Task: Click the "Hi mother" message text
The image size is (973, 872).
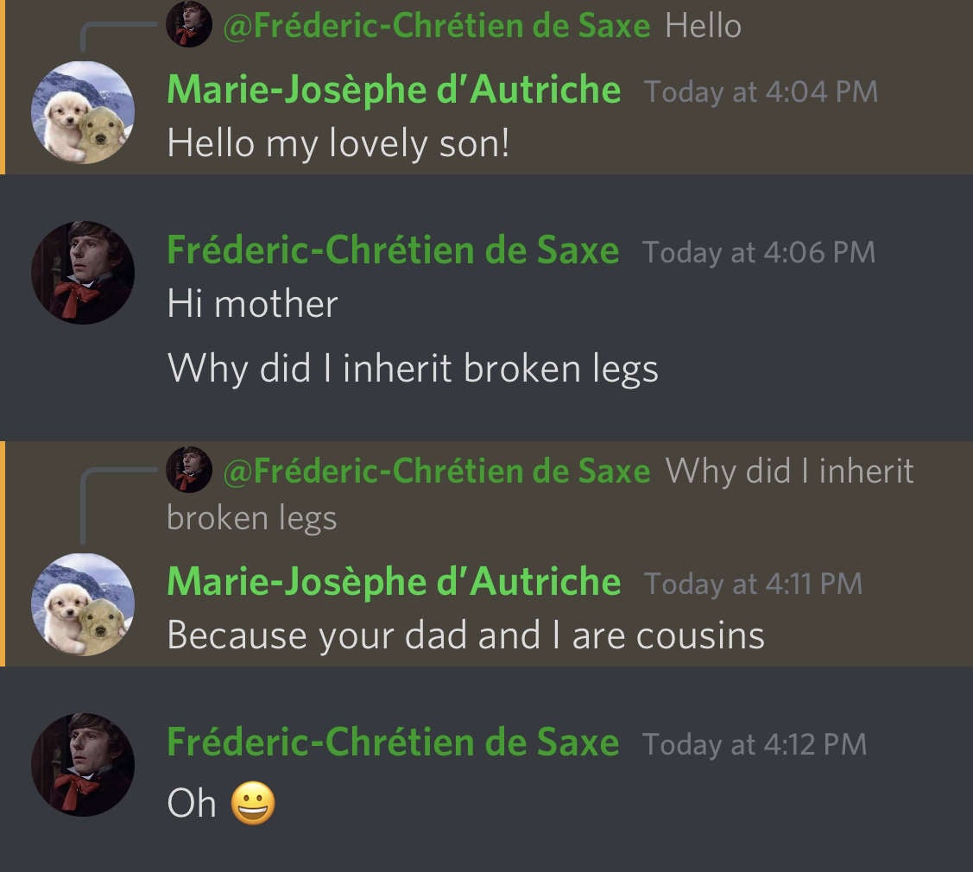Action: (252, 304)
